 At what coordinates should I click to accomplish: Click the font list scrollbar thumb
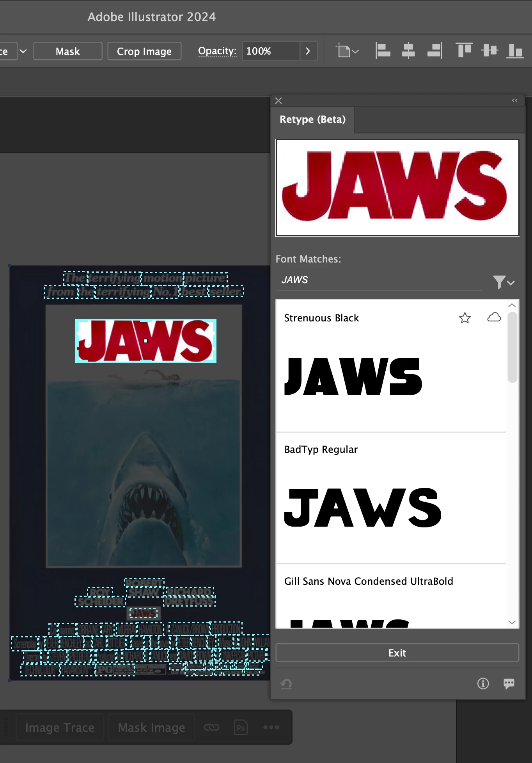[x=512, y=347]
